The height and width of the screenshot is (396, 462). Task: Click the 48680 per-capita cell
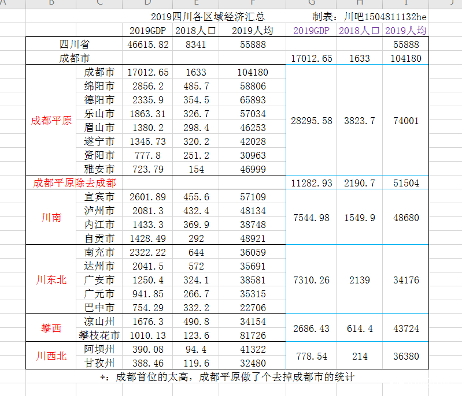[406, 218]
